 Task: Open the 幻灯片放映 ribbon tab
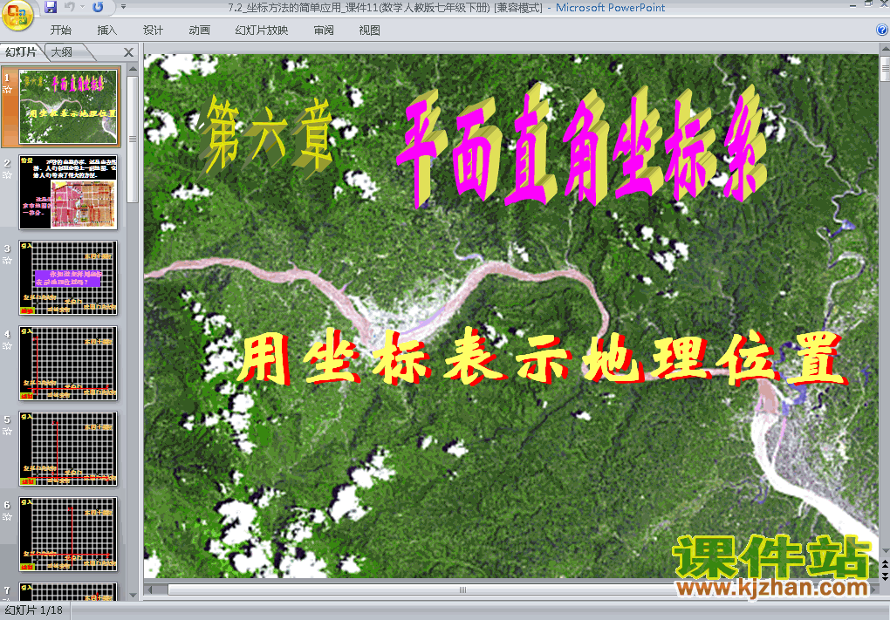[262, 30]
